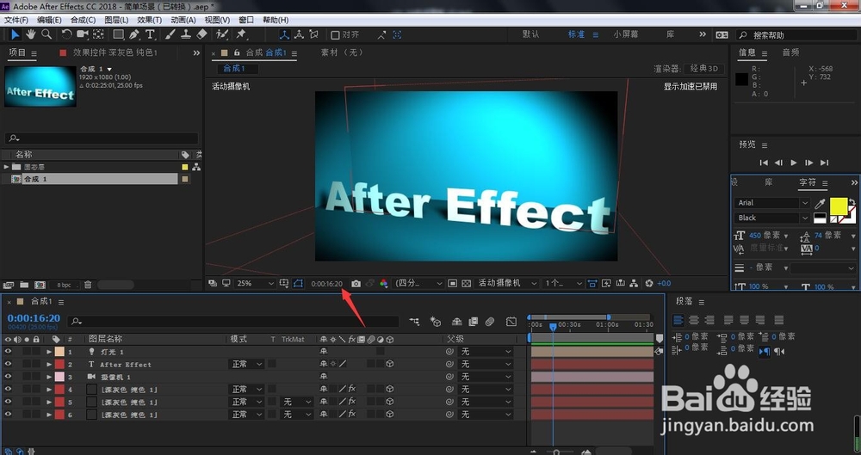Open the 编辑(E) menu
This screenshot has width=861, height=455.
49,20
